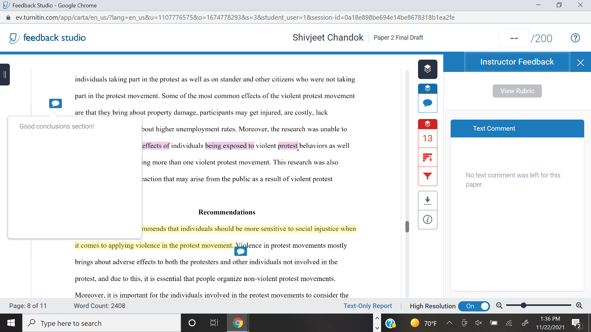
Task: Click the View Rubric button
Action: [x=517, y=91]
